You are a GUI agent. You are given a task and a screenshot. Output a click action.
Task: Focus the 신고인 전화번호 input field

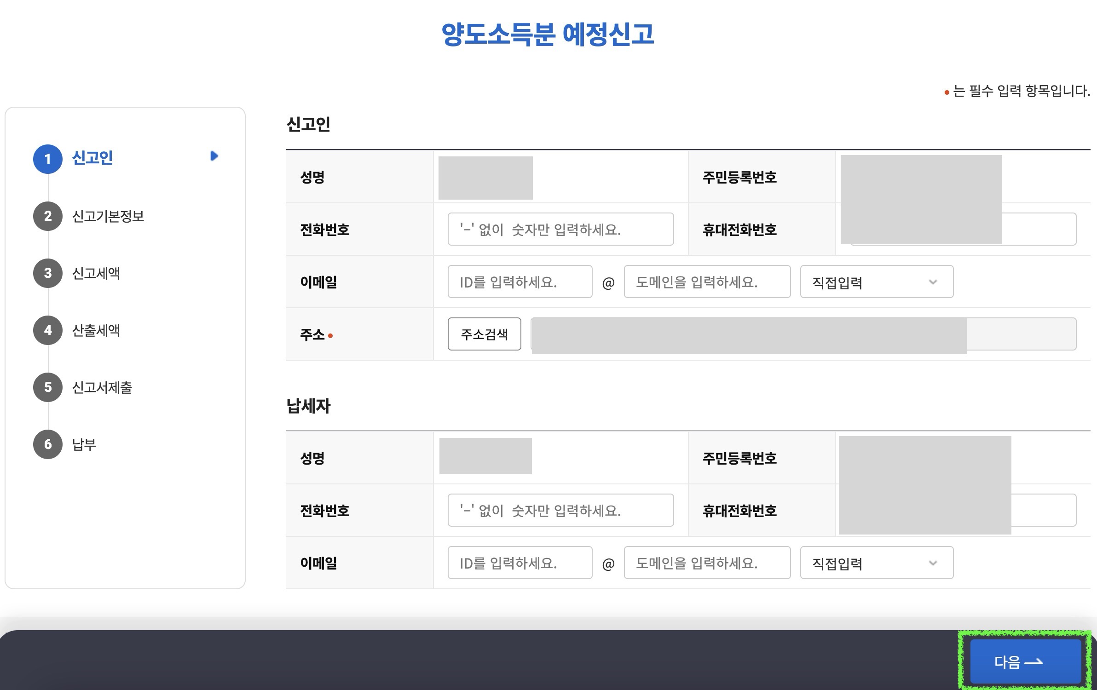(560, 229)
